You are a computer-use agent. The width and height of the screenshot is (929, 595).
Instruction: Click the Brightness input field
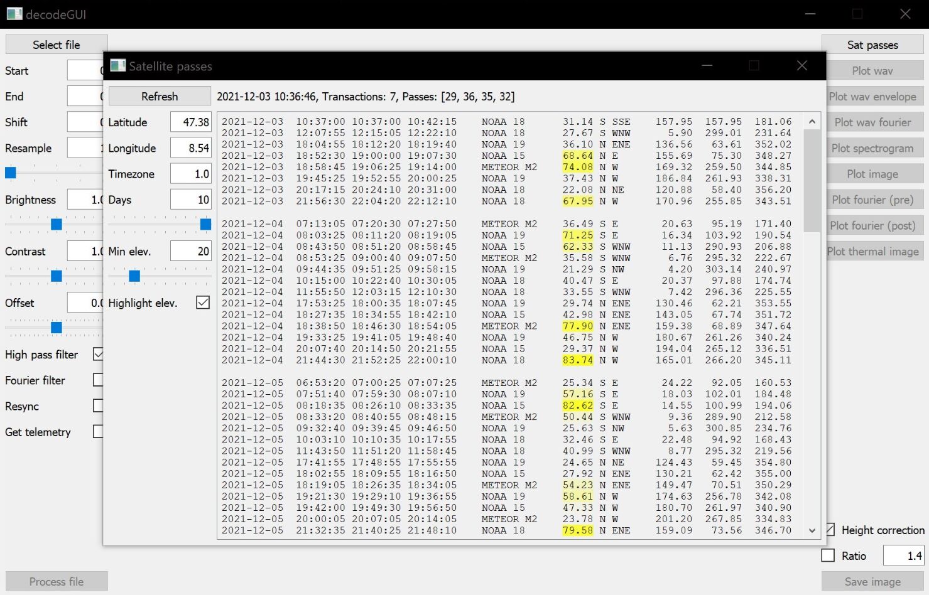click(x=85, y=199)
